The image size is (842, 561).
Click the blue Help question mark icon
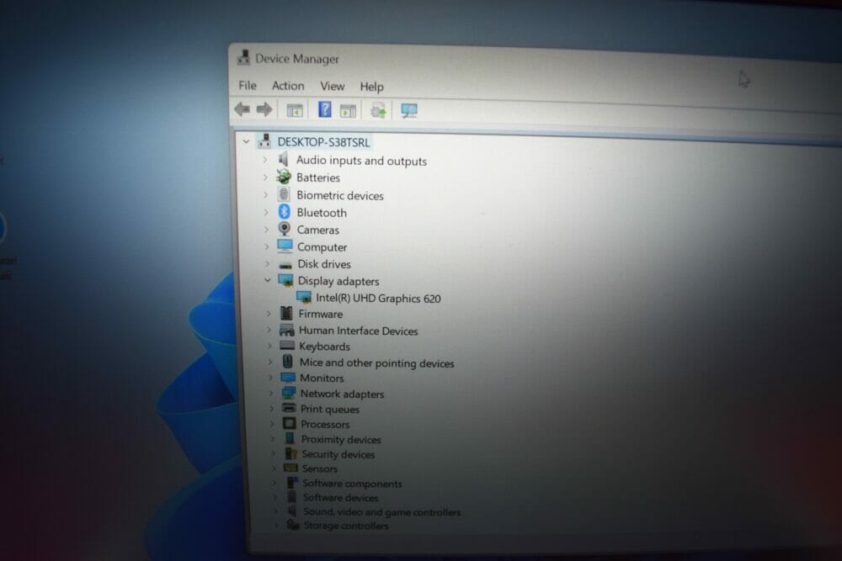pos(324,109)
